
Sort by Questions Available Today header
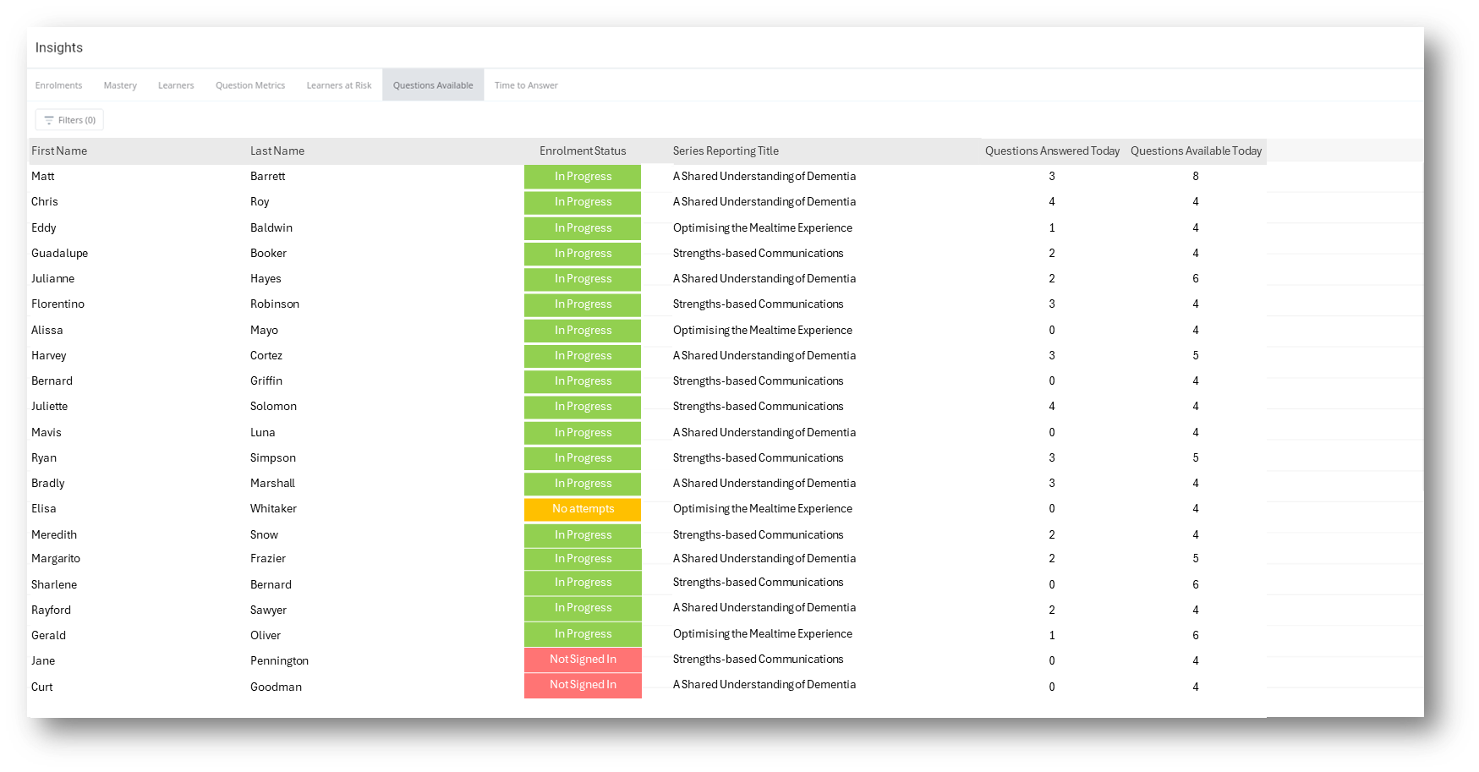coord(1196,151)
